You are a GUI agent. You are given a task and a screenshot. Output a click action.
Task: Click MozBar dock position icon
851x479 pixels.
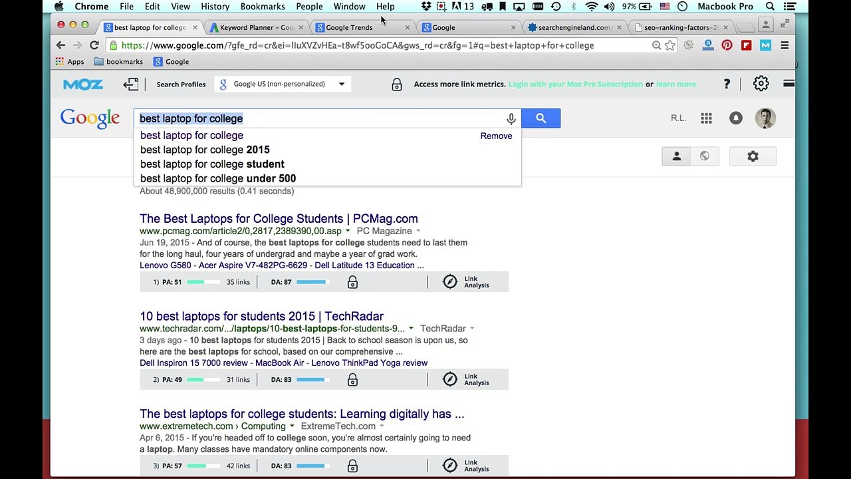131,84
